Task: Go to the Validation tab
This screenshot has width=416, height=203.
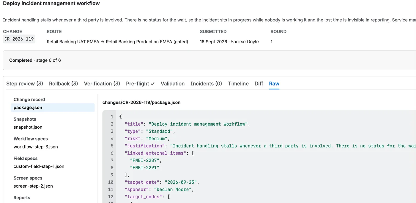Action: (173, 84)
